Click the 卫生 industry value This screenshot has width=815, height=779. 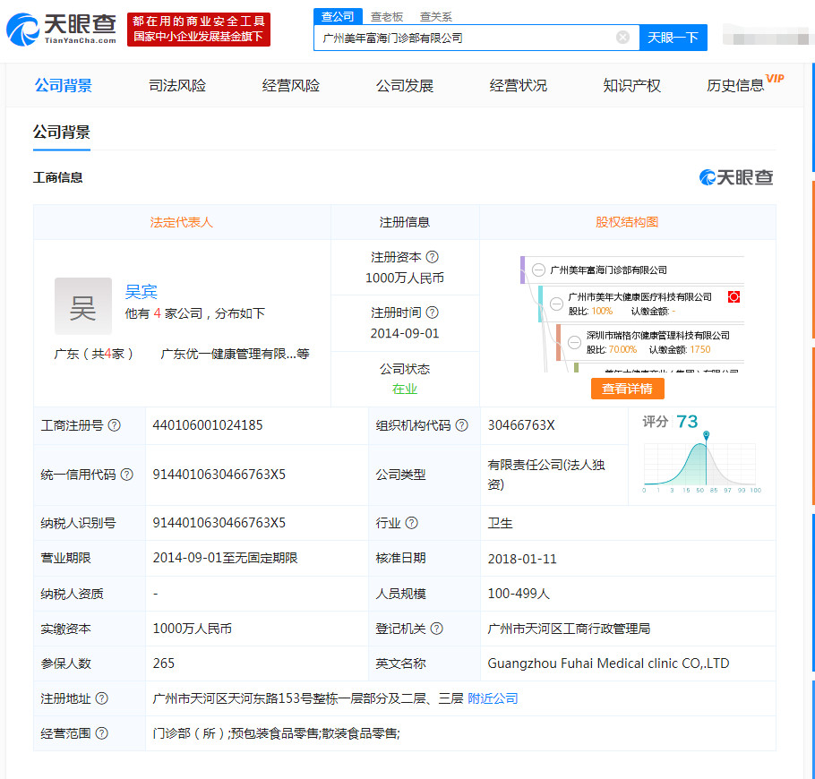point(500,523)
